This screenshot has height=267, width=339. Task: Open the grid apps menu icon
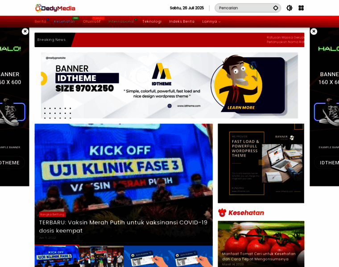(x=301, y=8)
